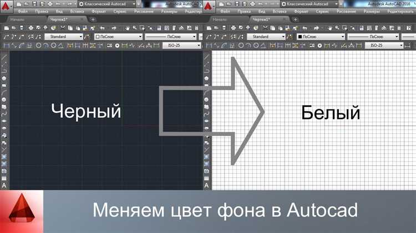Select the Line tool in dark-canvas draw toolbar

point(4,57)
